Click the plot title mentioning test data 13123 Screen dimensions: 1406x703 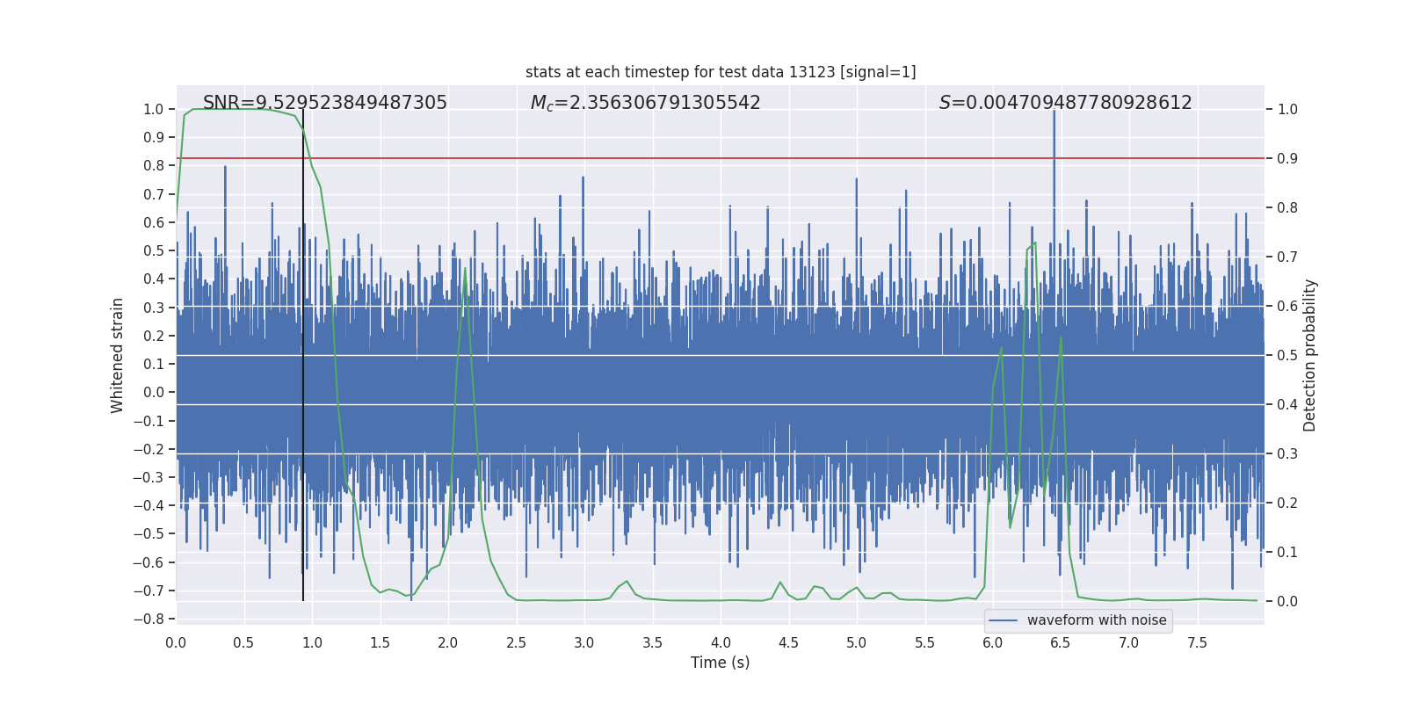[721, 72]
